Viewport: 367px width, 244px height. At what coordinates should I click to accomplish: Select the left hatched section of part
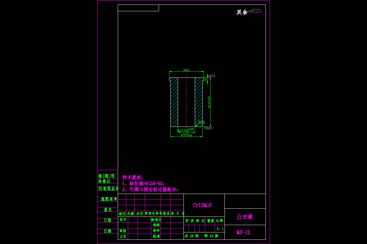pos(174,102)
